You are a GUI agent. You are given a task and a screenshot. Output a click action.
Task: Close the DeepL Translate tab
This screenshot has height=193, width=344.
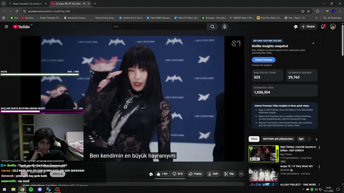(46, 4)
